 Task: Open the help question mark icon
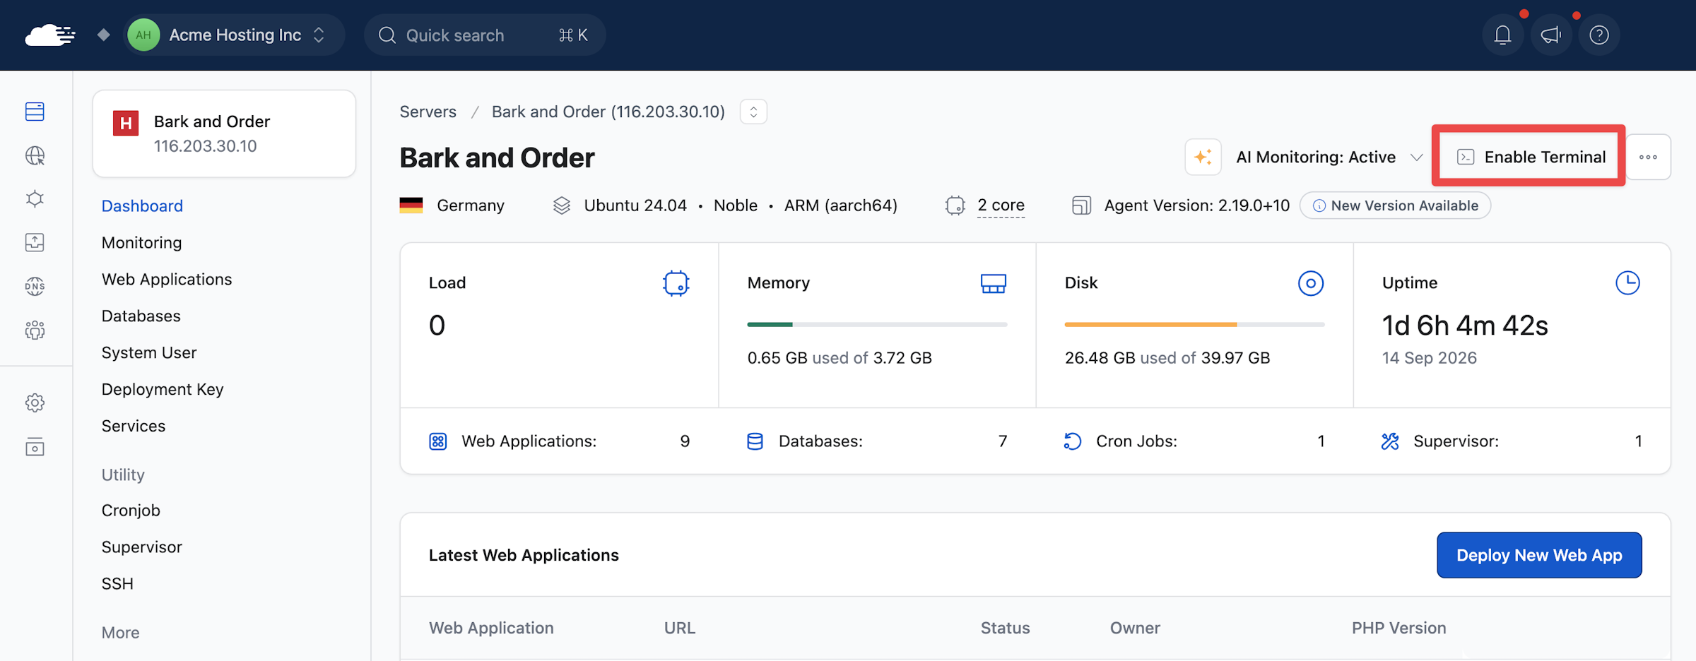coord(1598,35)
